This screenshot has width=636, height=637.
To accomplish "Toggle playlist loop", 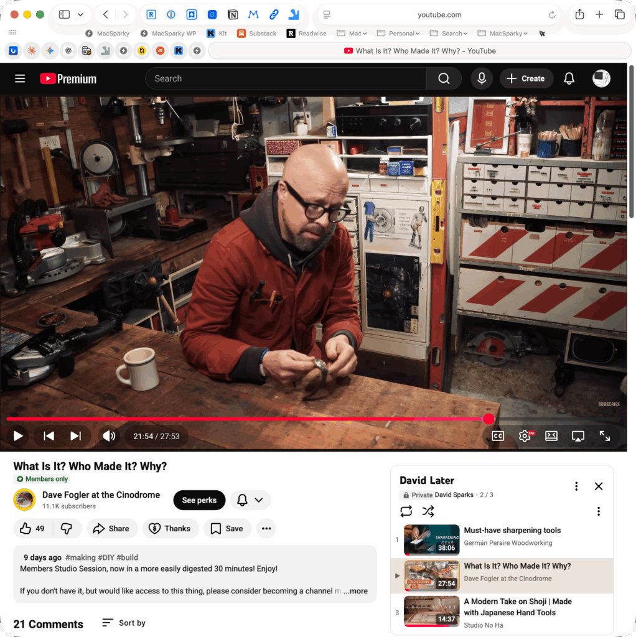I will 406,511.
